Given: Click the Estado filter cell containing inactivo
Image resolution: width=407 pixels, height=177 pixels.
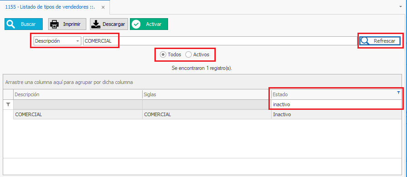Looking at the screenshot, I should [x=337, y=104].
